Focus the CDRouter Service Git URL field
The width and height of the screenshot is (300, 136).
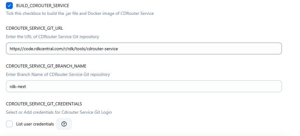pos(144,48)
